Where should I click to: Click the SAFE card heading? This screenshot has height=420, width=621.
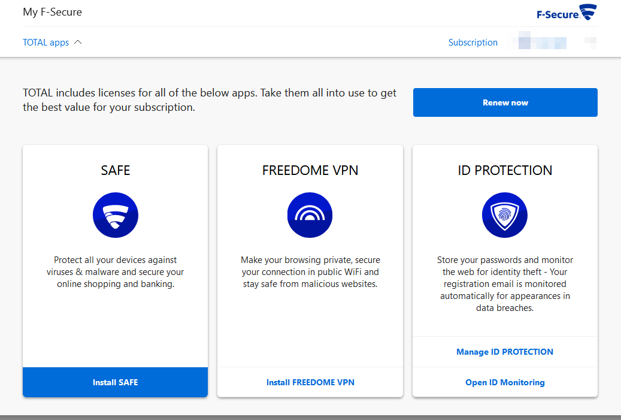[x=115, y=170]
